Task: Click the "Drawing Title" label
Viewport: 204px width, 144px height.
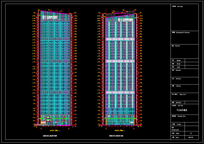Action: pyautogui.click(x=182, y=116)
